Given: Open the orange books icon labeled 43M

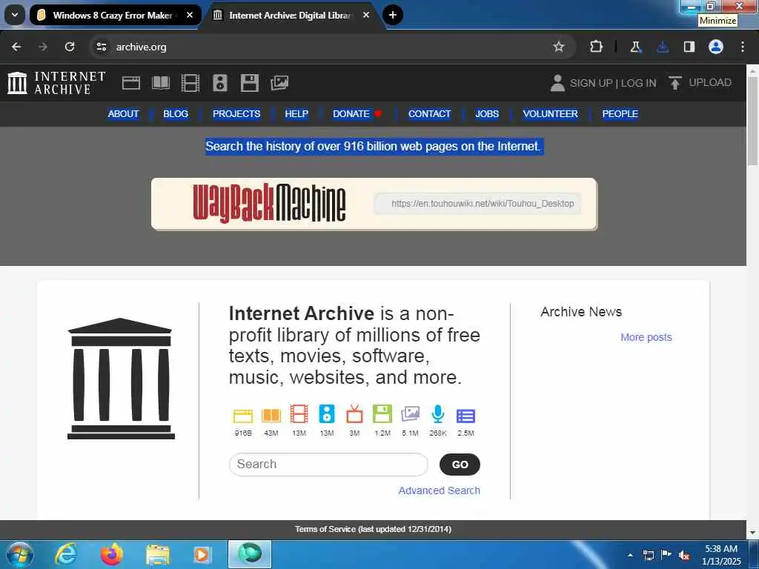Looking at the screenshot, I should 271,415.
